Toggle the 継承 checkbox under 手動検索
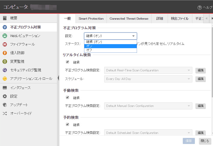The width and height of the screenshot is (213, 146). tap(67, 97)
